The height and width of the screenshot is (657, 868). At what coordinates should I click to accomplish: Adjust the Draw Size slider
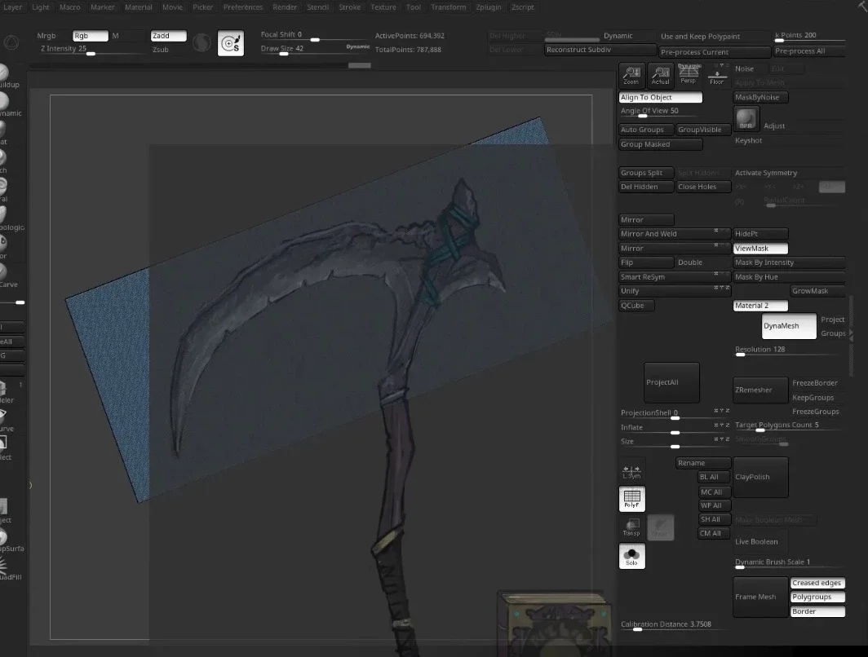[314, 50]
